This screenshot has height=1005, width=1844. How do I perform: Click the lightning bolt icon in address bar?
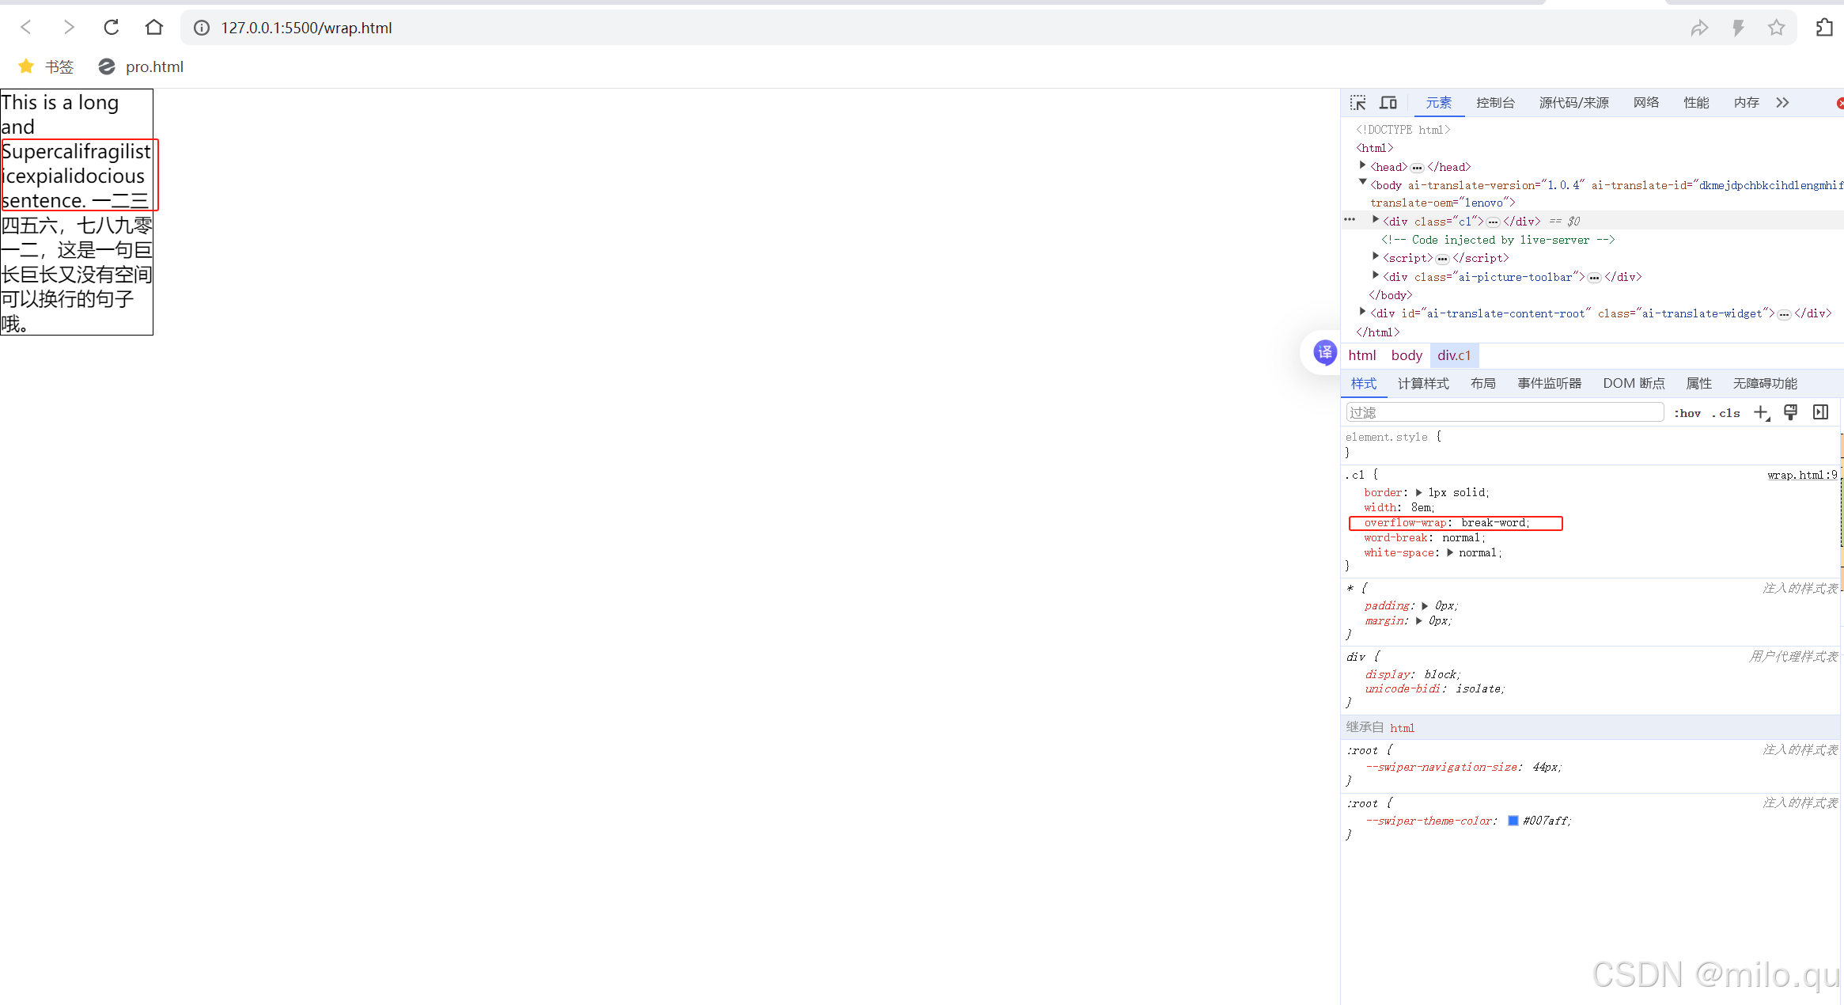tap(1738, 28)
